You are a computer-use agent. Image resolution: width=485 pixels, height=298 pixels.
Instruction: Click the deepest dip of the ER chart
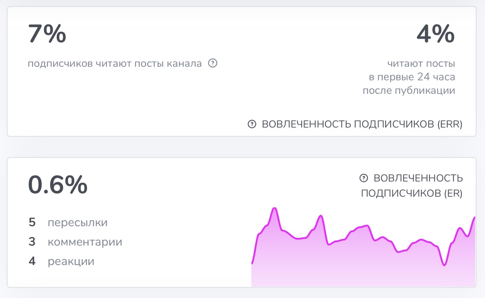click(x=444, y=265)
